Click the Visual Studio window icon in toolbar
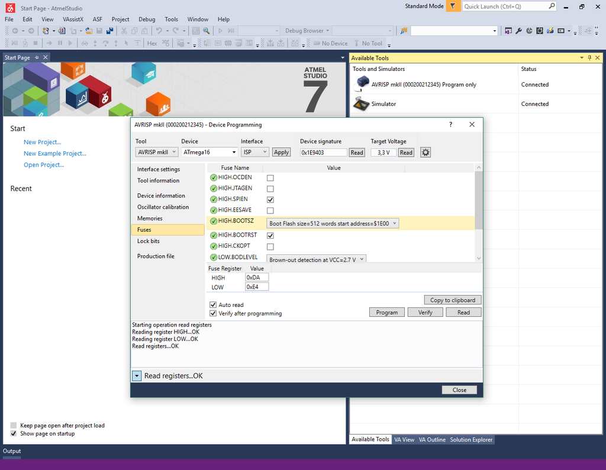 coord(508,31)
